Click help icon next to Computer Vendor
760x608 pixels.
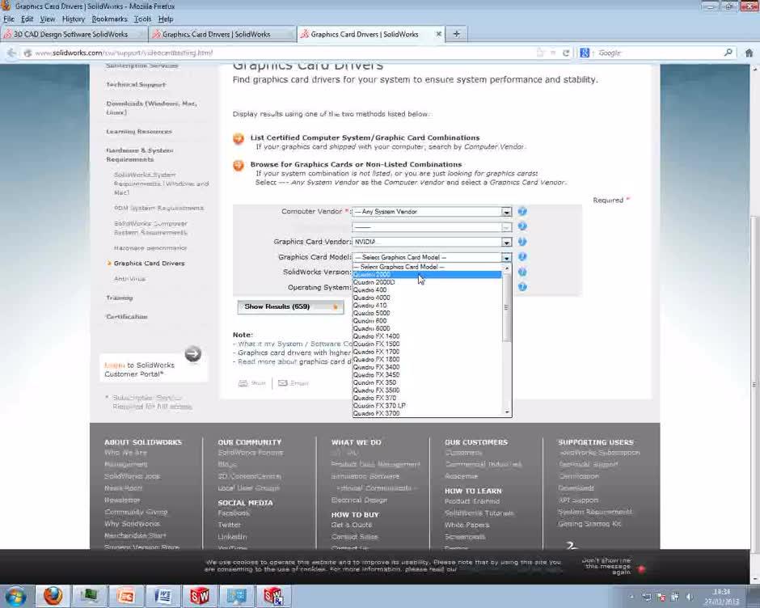pos(522,212)
